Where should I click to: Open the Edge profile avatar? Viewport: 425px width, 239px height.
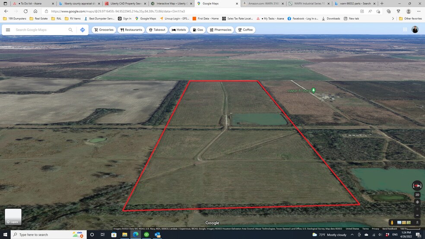[x=409, y=11]
